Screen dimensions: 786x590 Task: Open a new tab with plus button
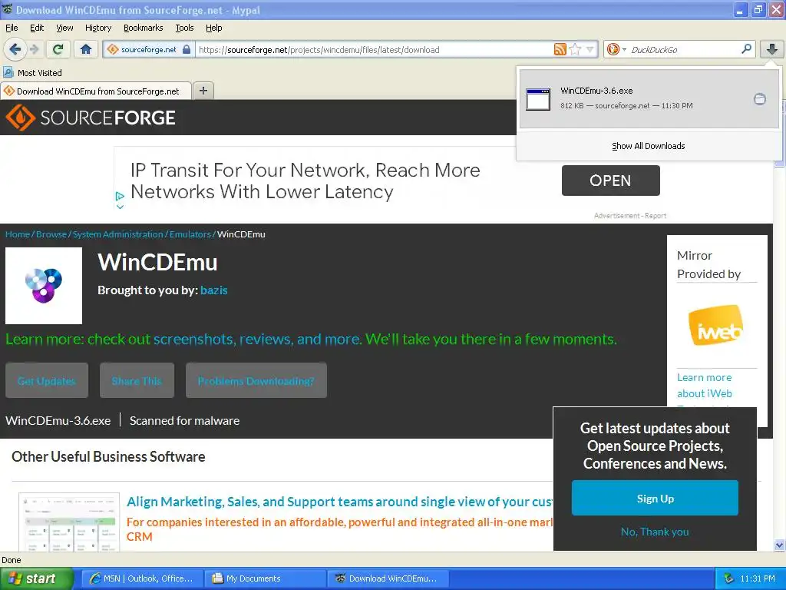pyautogui.click(x=203, y=91)
